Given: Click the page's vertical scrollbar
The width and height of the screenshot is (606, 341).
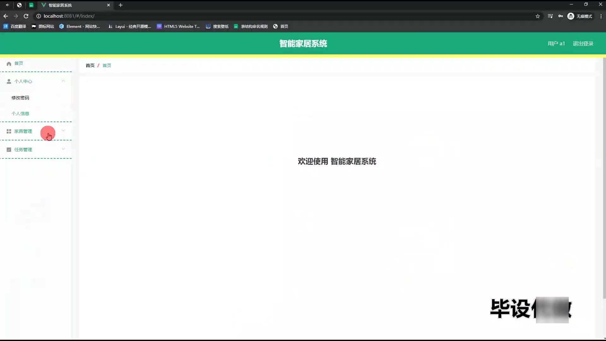Looking at the screenshot, I should 604,177.
